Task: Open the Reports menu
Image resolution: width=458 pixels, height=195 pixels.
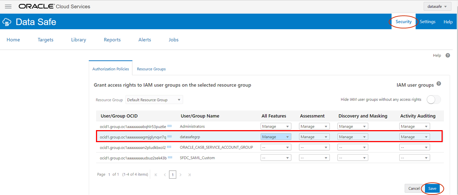Action: (x=112, y=40)
